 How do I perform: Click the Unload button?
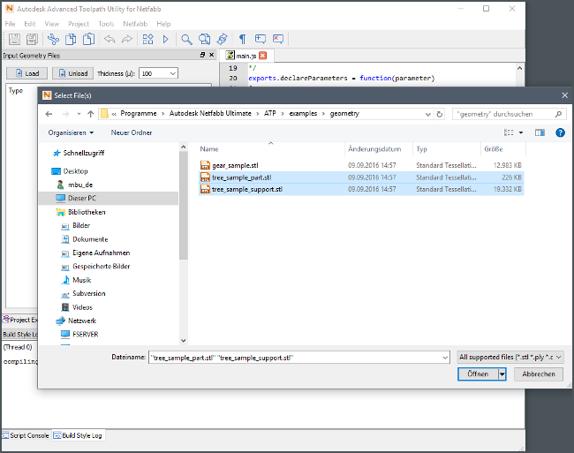pos(72,73)
